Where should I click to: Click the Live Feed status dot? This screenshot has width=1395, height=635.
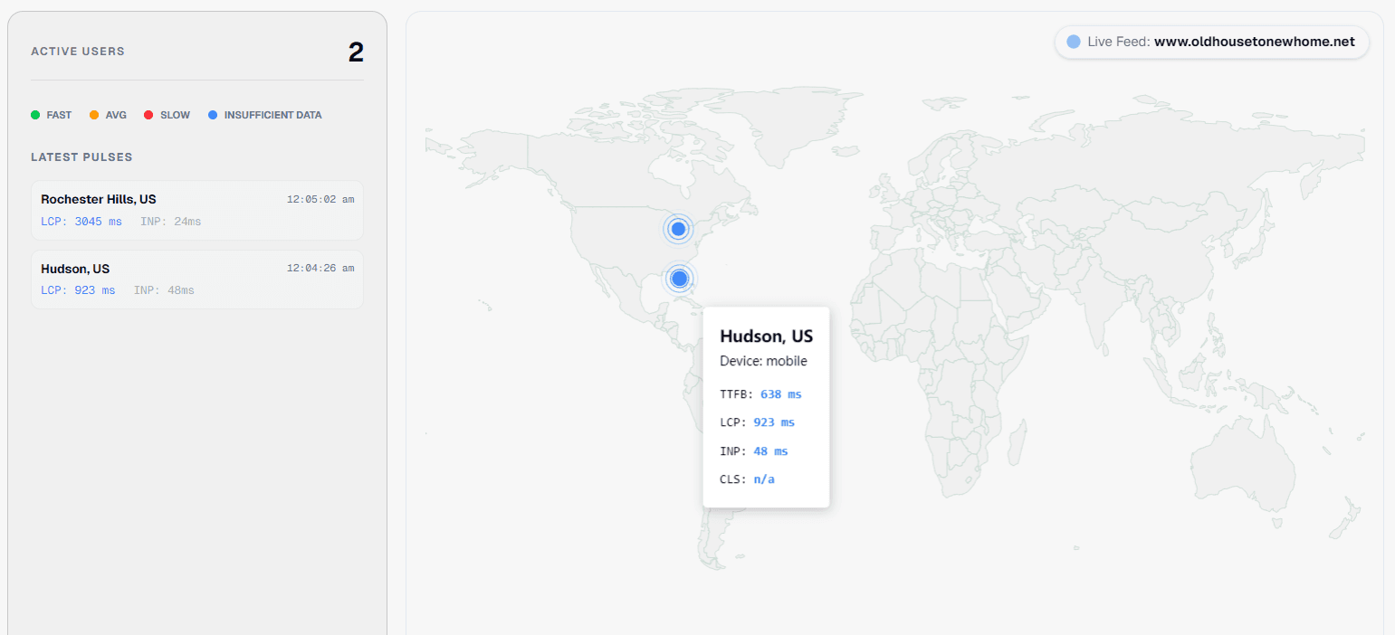click(x=1074, y=42)
